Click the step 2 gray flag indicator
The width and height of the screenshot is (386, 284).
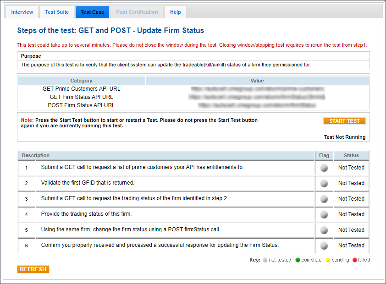[324, 184]
